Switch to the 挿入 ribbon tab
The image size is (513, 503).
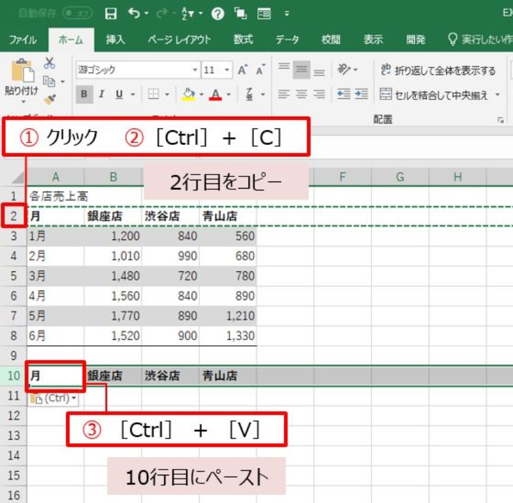click(115, 40)
